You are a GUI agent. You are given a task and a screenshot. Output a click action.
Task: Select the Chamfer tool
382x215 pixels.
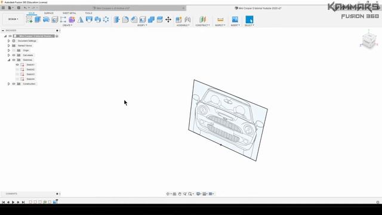[134, 20]
